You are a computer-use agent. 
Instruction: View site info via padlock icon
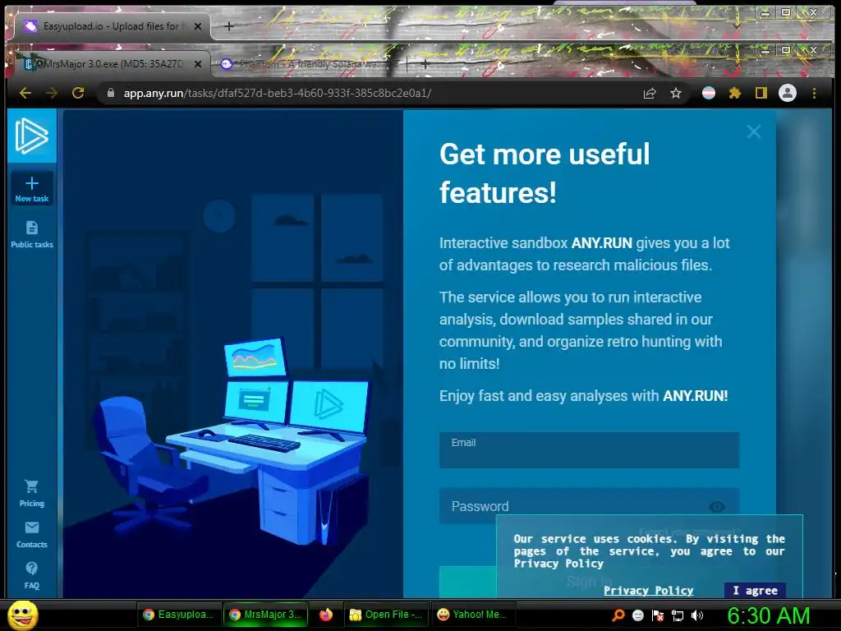[x=111, y=93]
